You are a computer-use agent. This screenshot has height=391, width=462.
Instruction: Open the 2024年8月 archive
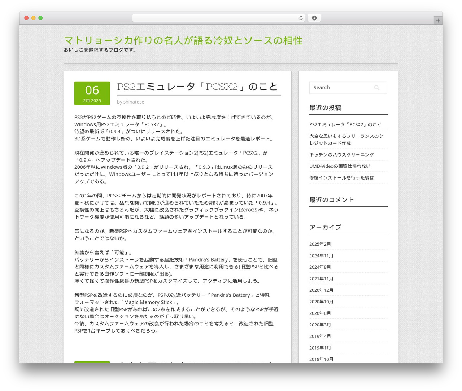(x=320, y=267)
